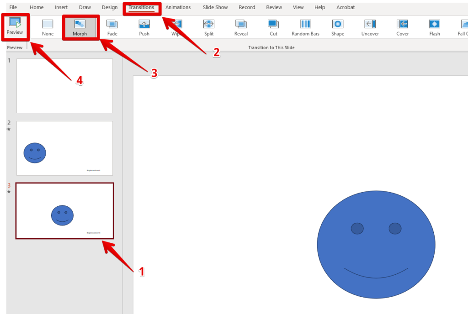Choose the Cover transition effect

tap(402, 26)
